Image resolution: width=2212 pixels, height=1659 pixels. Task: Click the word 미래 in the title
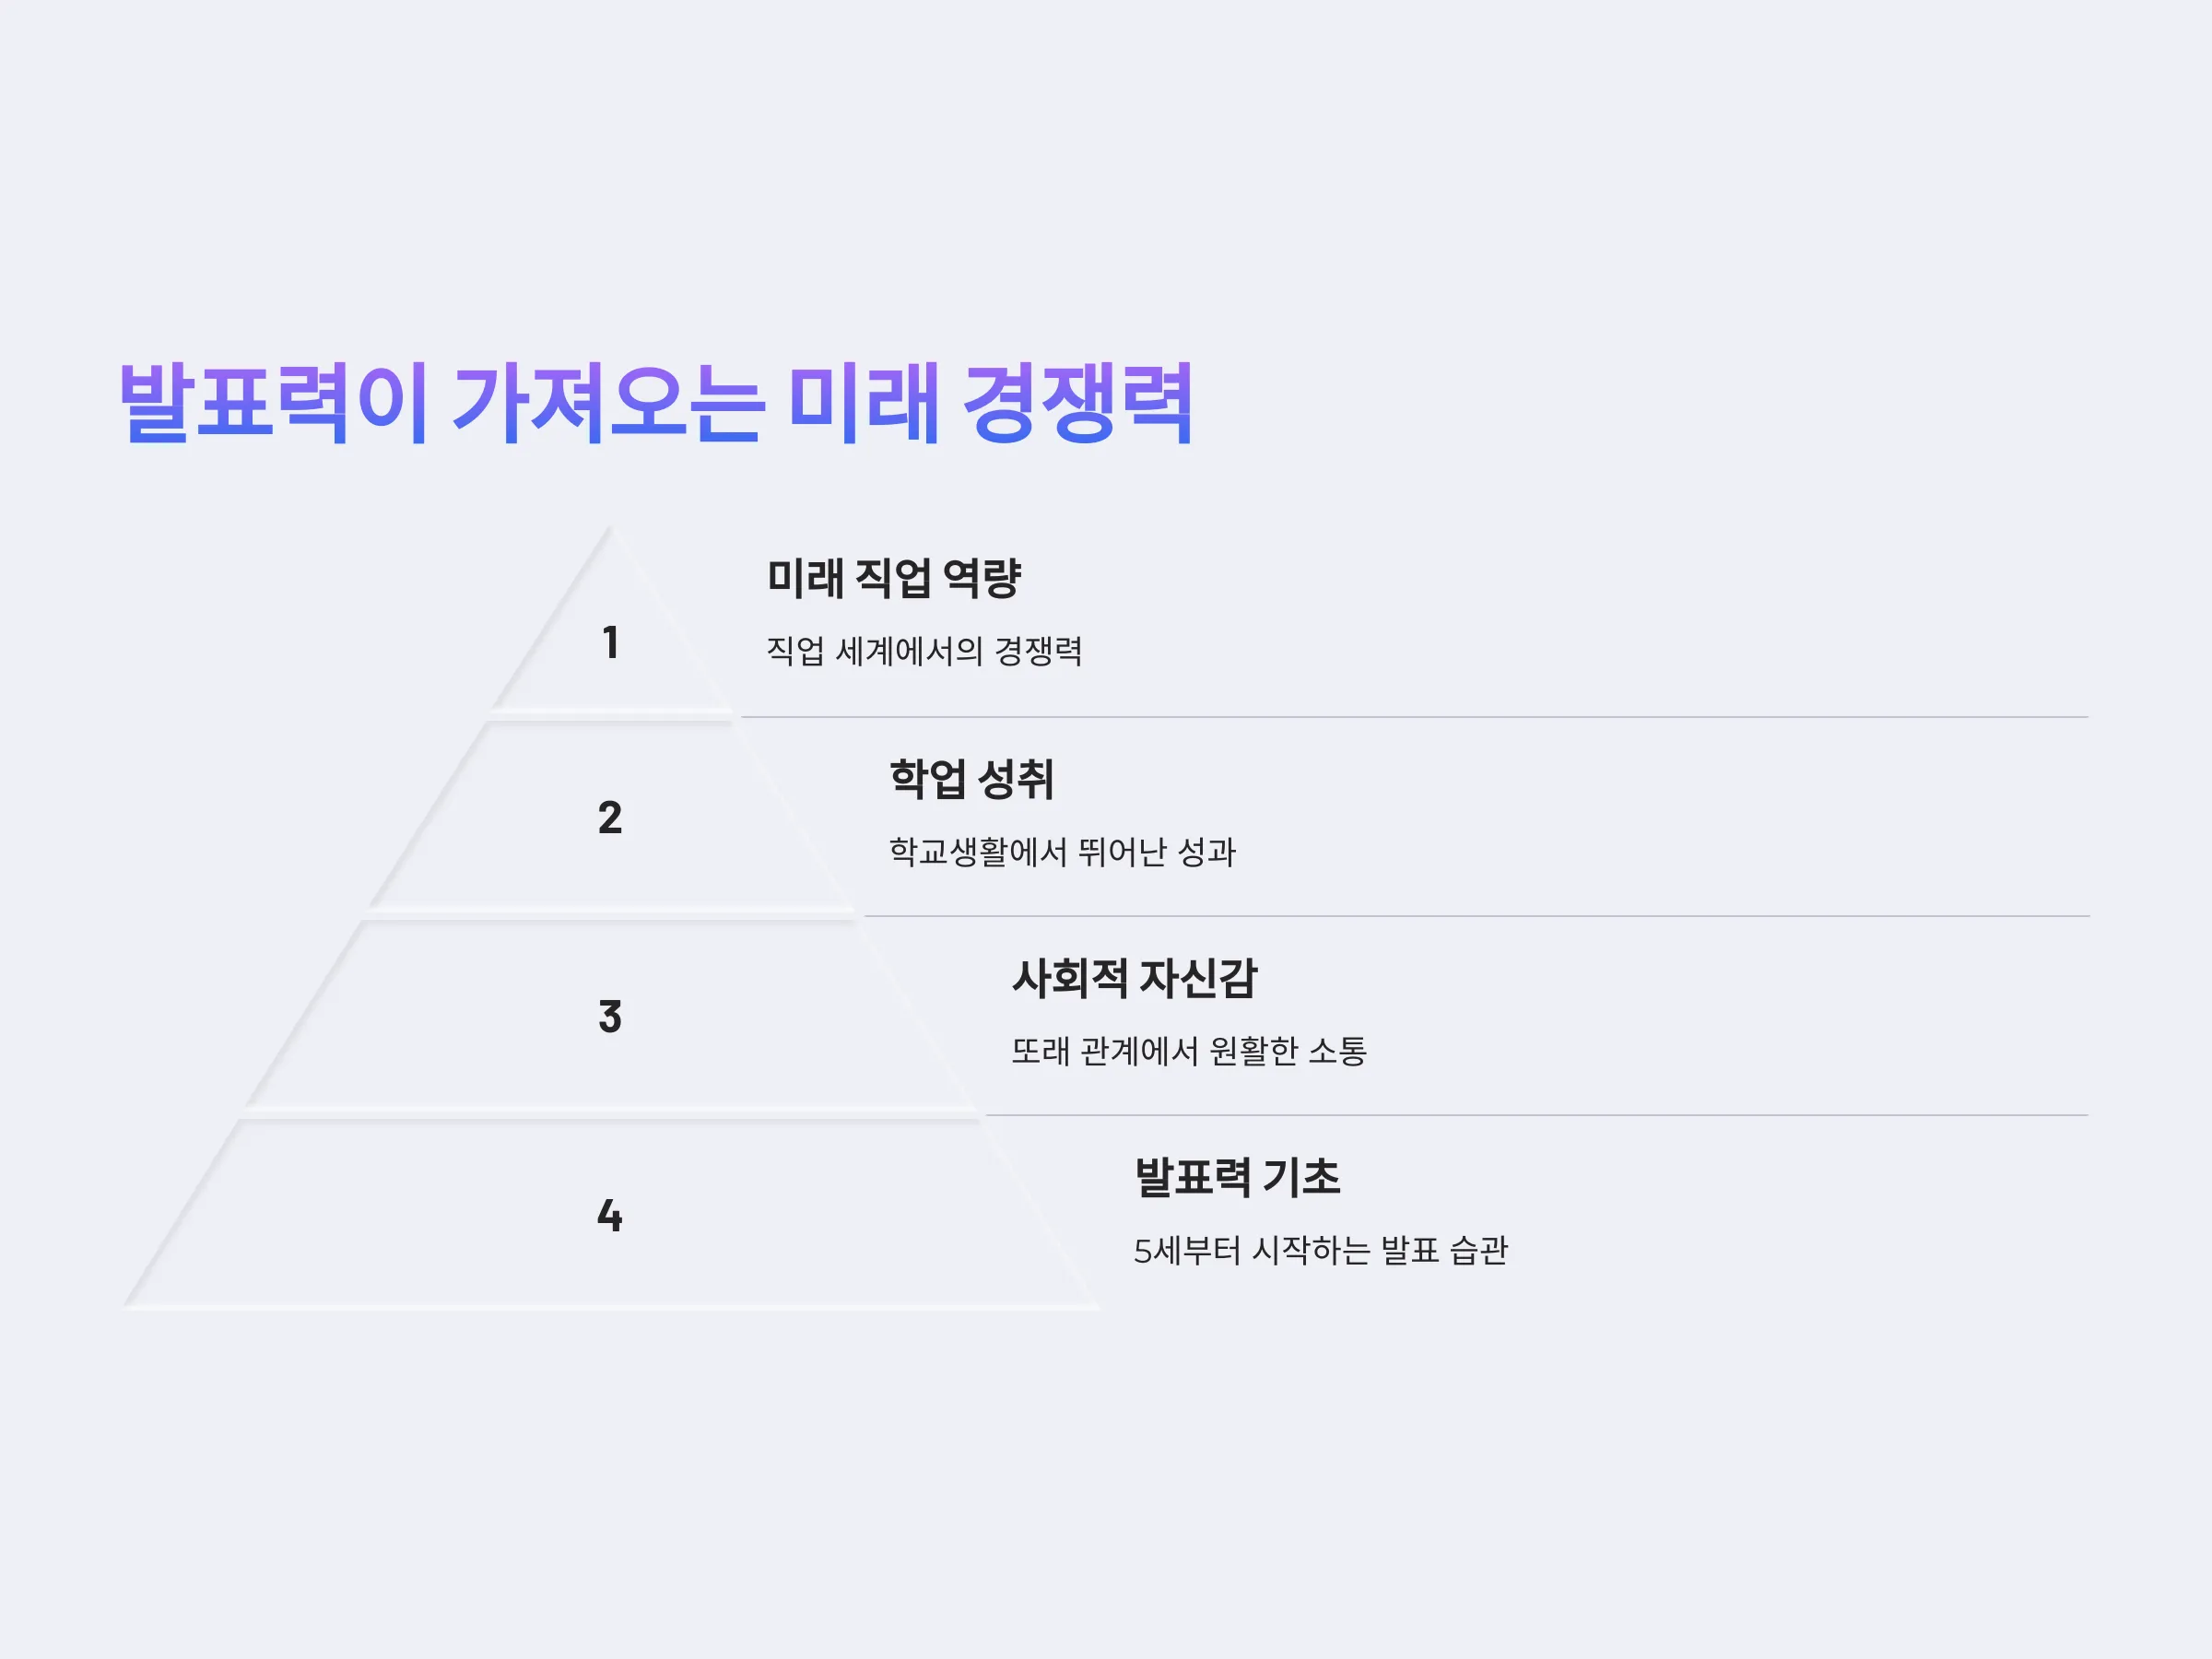865,402
